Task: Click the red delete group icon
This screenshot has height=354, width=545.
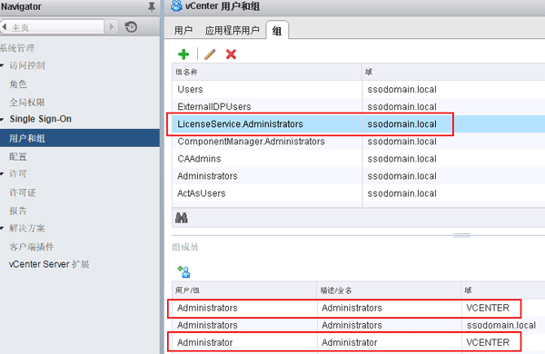Action: click(231, 54)
